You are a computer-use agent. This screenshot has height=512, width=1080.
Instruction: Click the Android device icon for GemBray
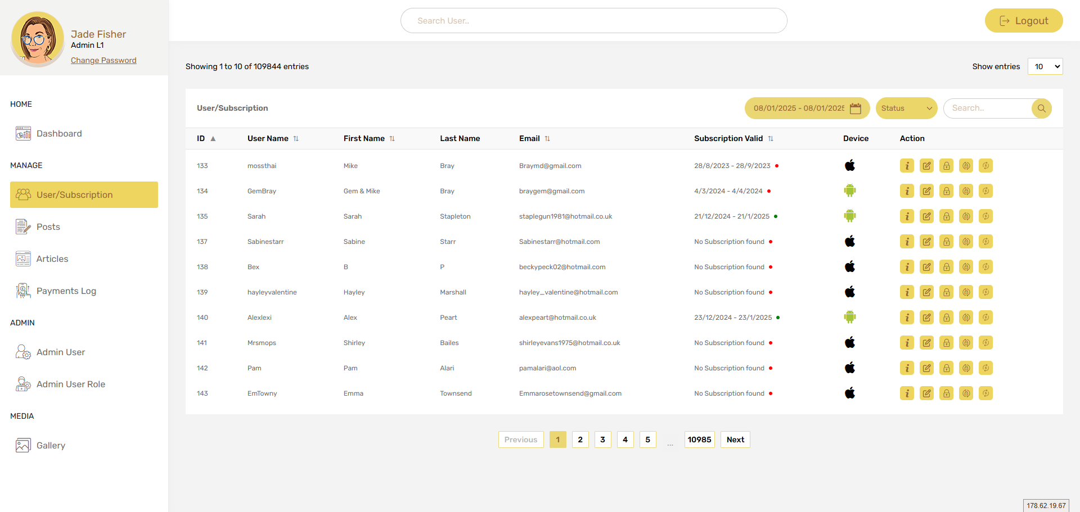(850, 191)
